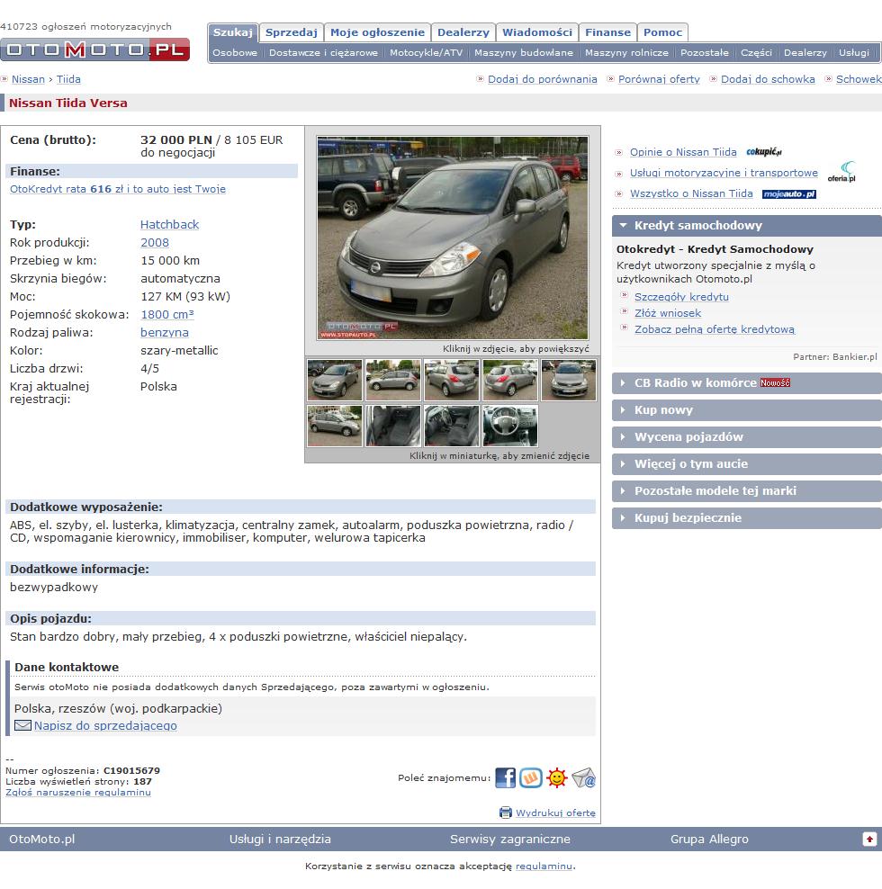Screen dimensions: 882x889
Task: Open the Pomoc tab
Action: click(x=662, y=32)
